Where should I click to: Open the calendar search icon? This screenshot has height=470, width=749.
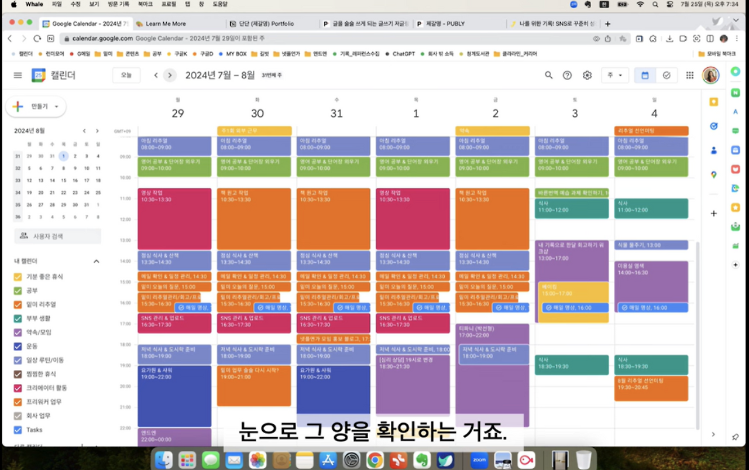(x=548, y=75)
